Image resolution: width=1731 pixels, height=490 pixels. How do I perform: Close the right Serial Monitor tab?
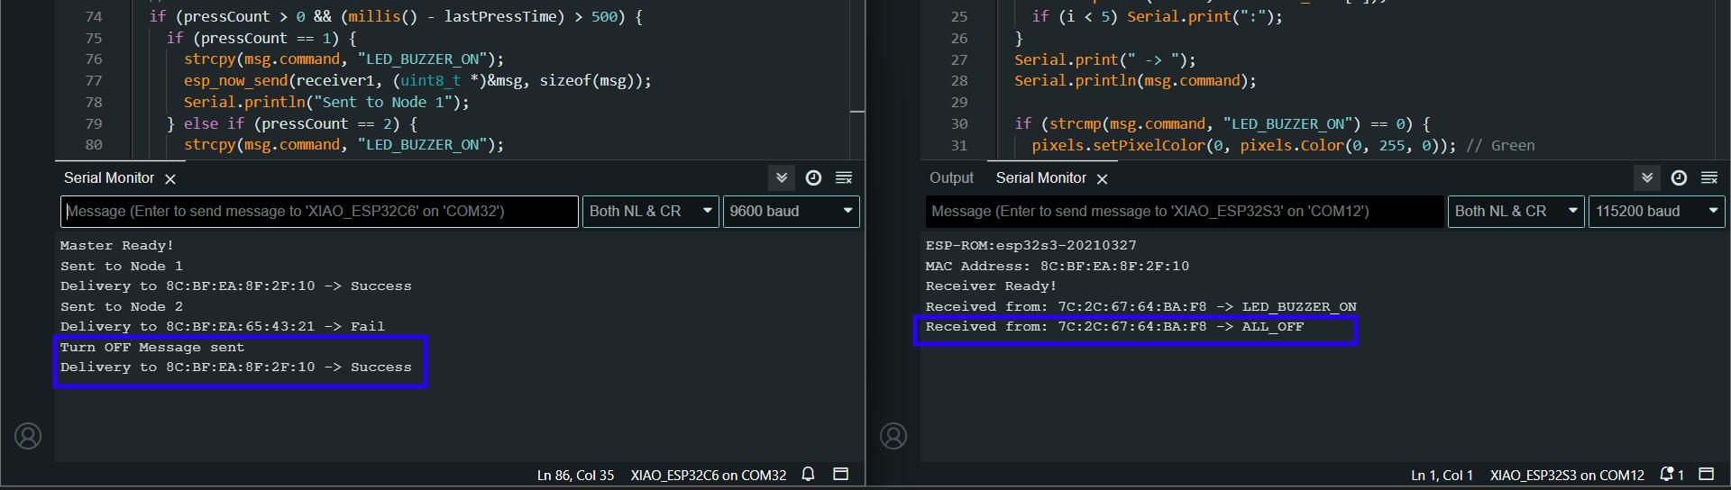(1102, 179)
